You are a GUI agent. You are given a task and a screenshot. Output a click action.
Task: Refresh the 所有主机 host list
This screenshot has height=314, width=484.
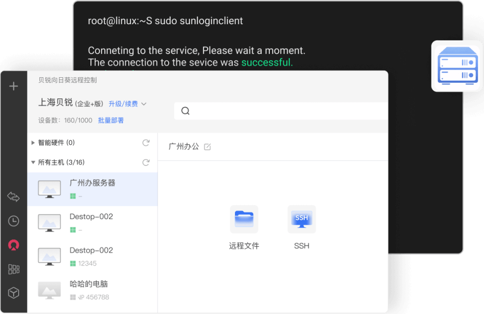pyautogui.click(x=146, y=163)
